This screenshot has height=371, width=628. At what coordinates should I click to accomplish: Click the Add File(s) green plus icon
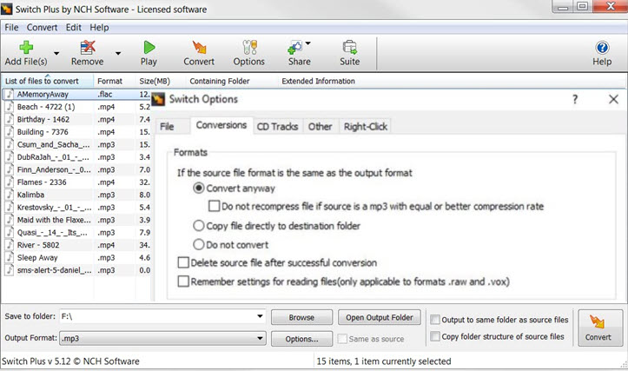[26, 47]
